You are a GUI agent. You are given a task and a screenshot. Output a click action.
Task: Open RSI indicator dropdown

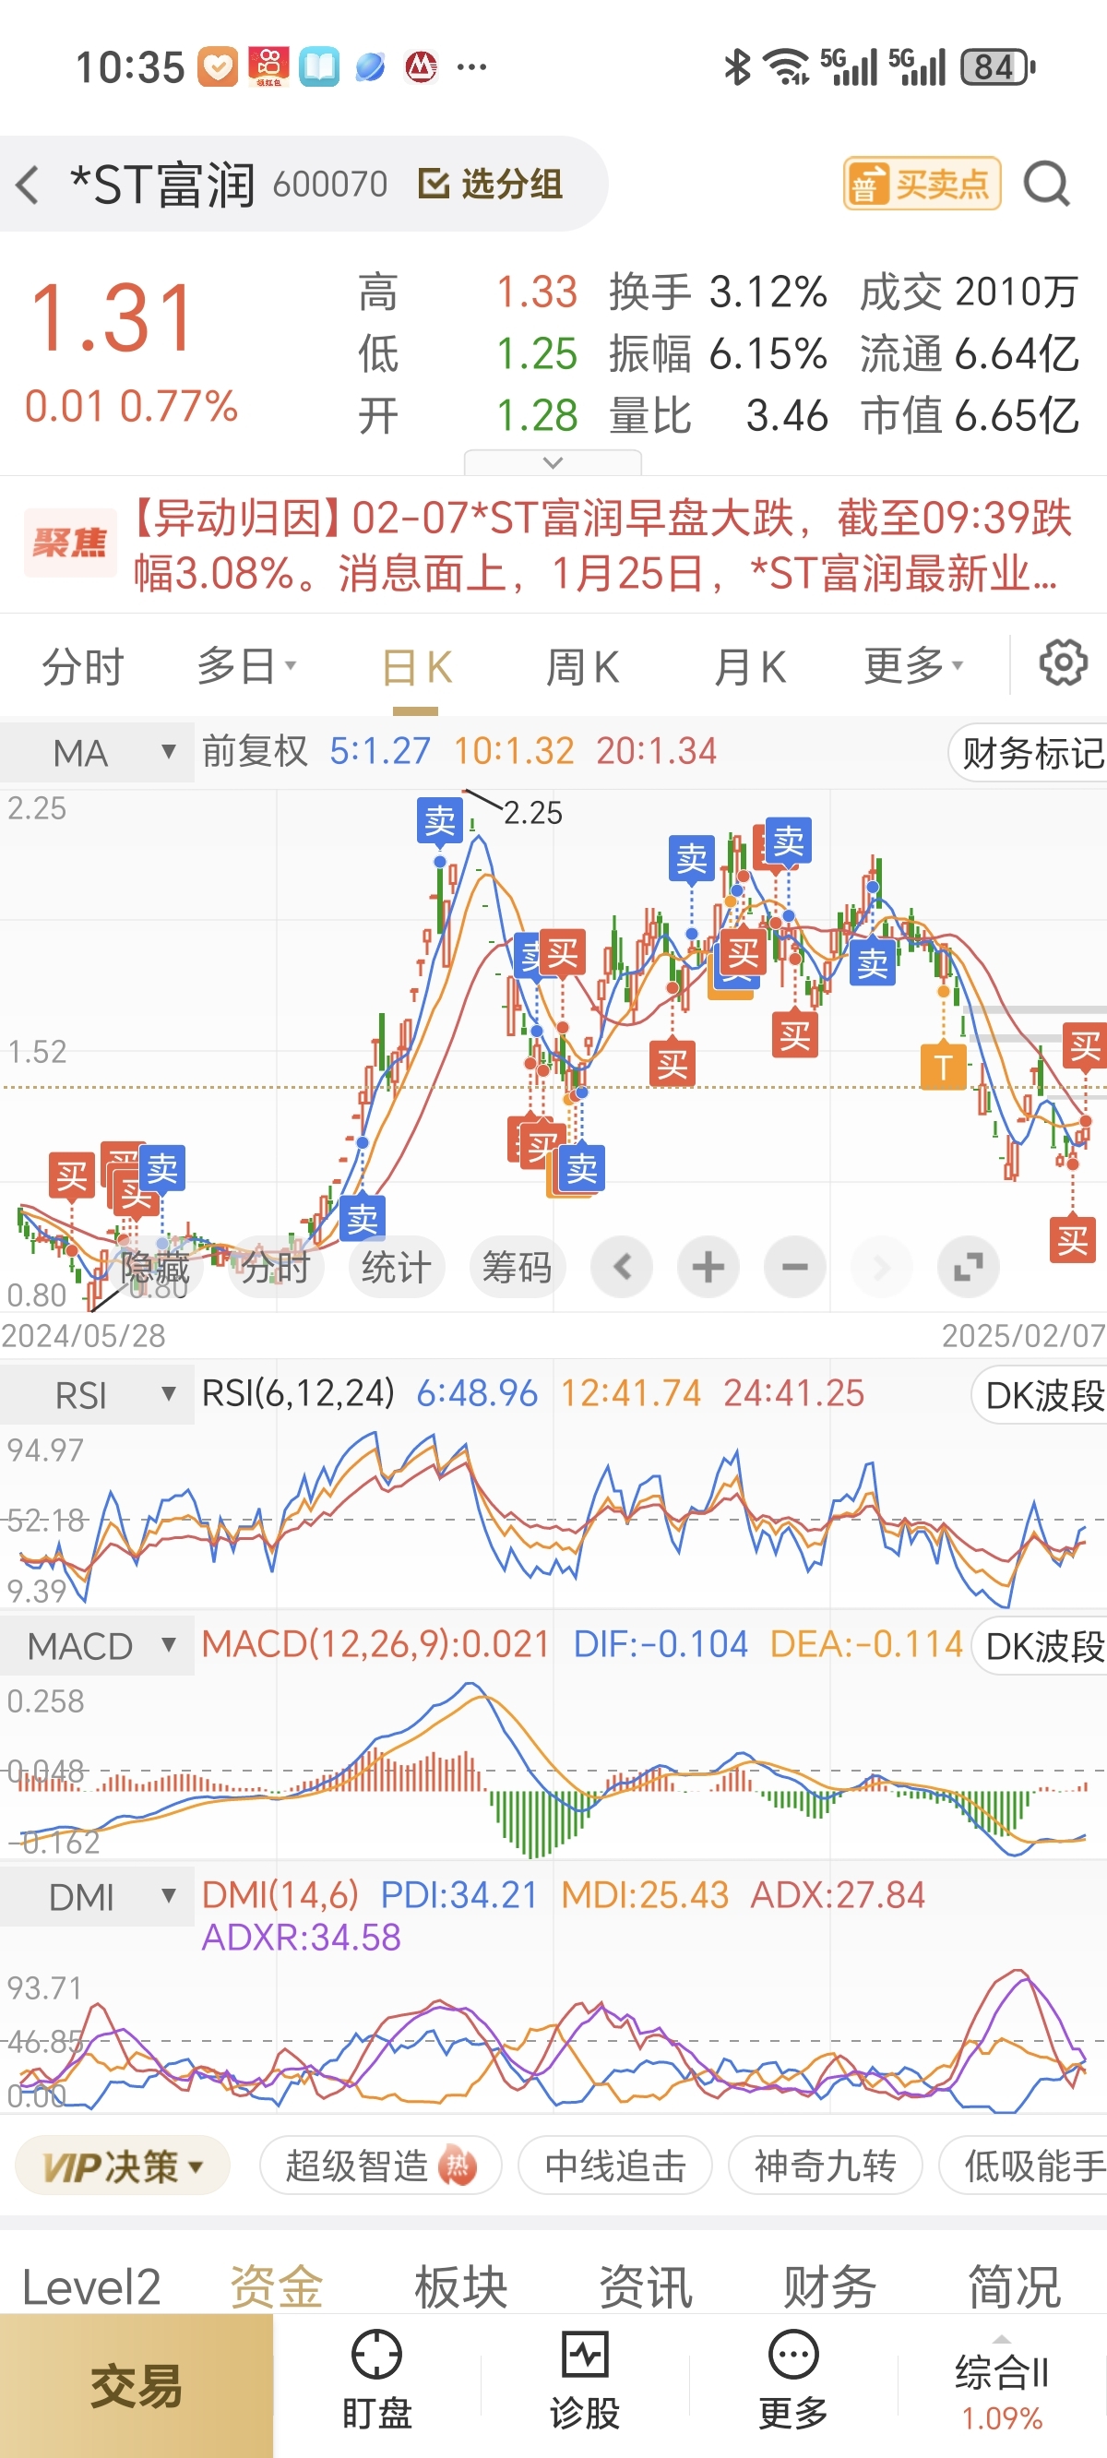pos(96,1395)
